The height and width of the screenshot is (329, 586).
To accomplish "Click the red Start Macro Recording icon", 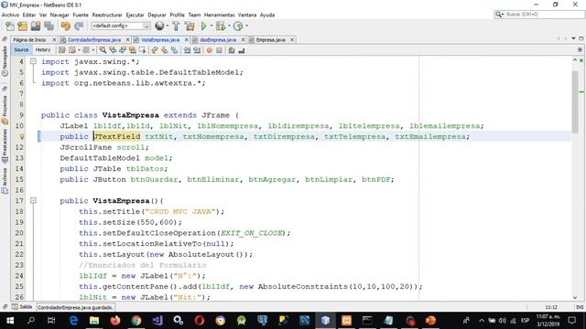I will [210, 50].
